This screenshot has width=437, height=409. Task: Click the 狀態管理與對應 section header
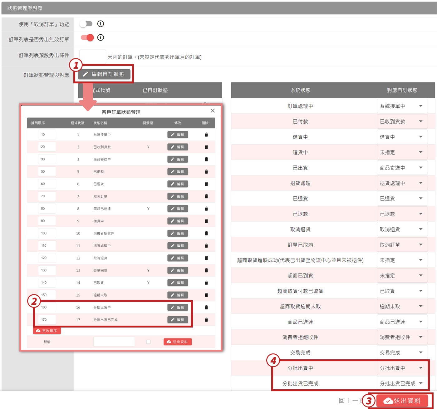(219, 8)
